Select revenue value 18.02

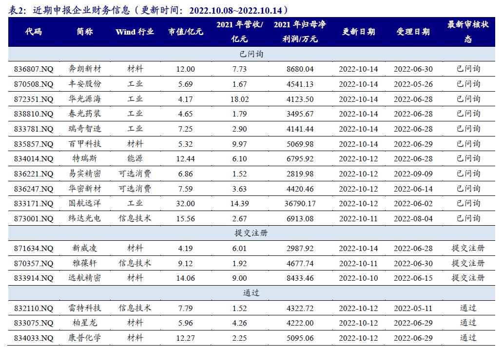point(240,99)
